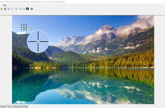
Task: Click the open image folder toolbar icon
Action: click(x=2, y=9)
